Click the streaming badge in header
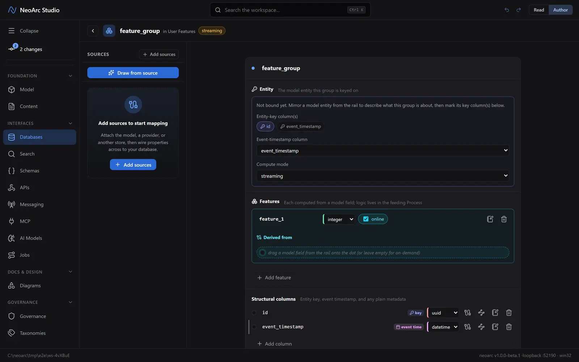This screenshot has width=579, height=362. 212,31
